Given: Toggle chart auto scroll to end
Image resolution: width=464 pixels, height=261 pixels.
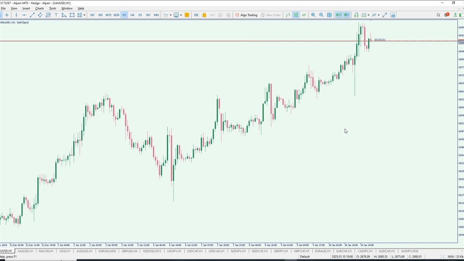Looking at the screenshot, I should [x=338, y=15].
